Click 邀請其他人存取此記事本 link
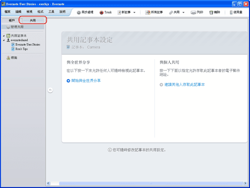 tap(184, 85)
